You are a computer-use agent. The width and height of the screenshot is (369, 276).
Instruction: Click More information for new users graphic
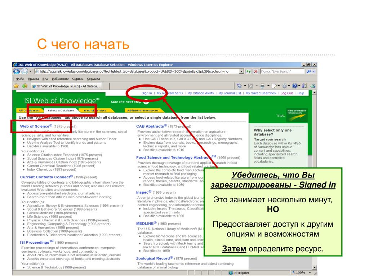297,115
